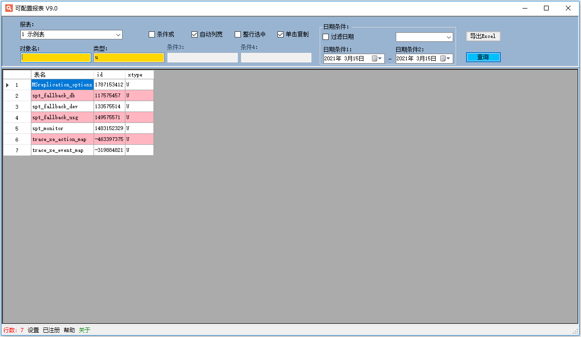Open calendar icon for 日期条件2

[445, 58]
